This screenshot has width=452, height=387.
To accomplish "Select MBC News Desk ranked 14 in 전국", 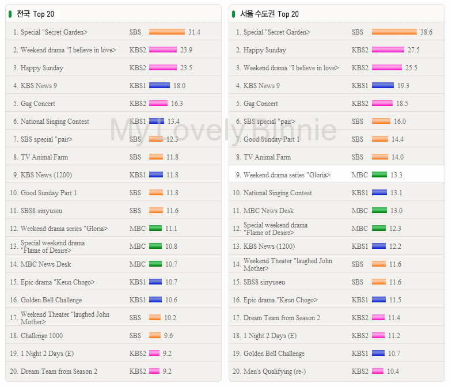I will [x=45, y=264].
